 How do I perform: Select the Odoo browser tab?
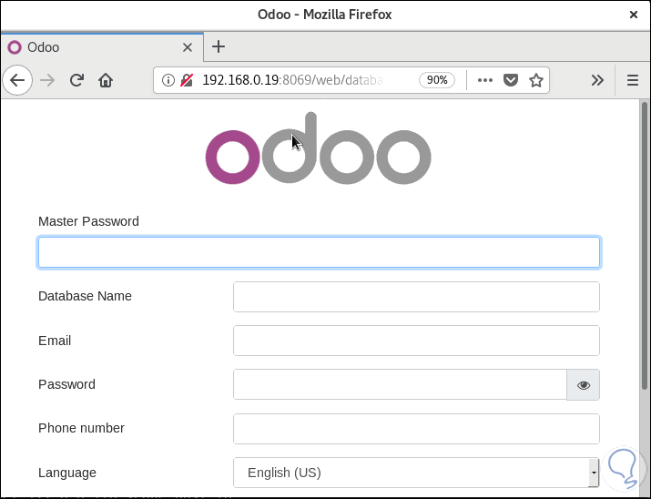[100, 47]
